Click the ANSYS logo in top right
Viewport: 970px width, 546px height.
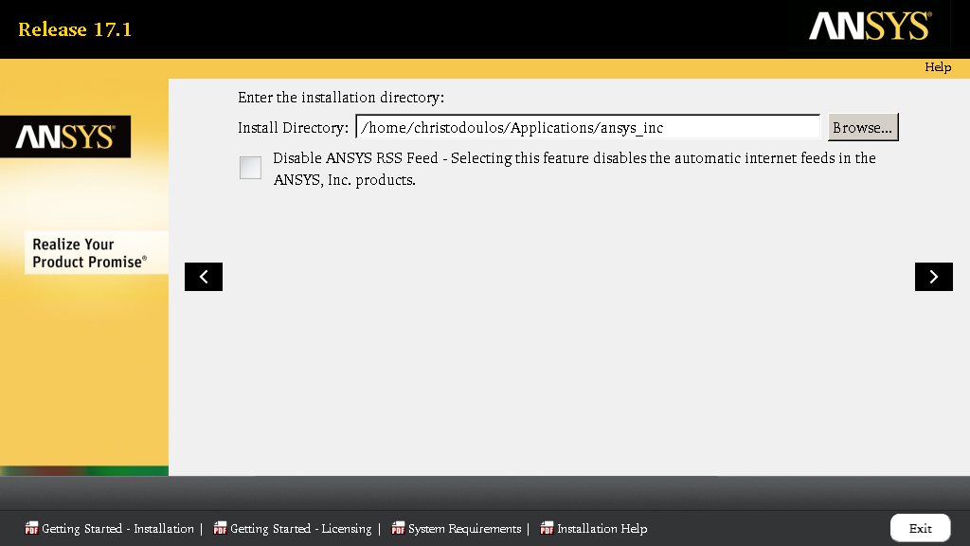pos(870,26)
